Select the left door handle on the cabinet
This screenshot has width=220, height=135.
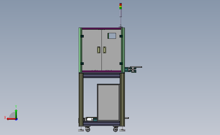tap(99, 50)
